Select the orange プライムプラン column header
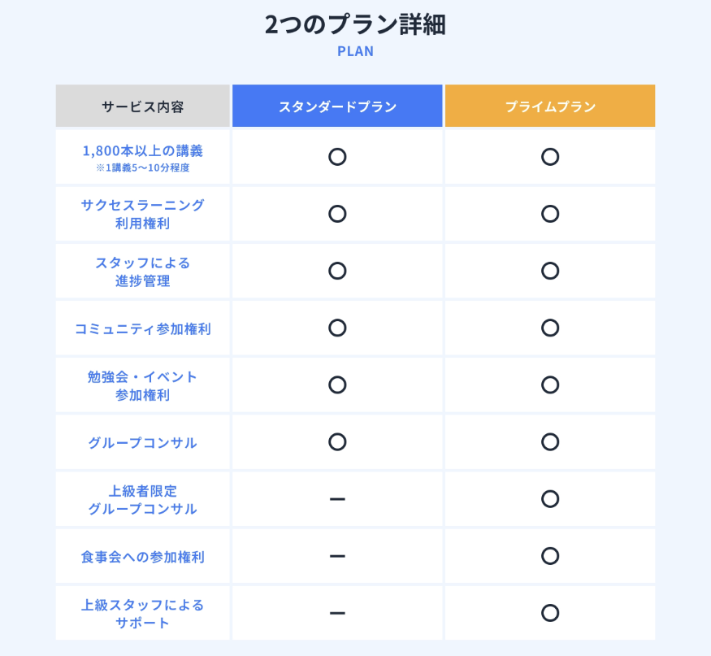The width and height of the screenshot is (711, 656). point(550,106)
